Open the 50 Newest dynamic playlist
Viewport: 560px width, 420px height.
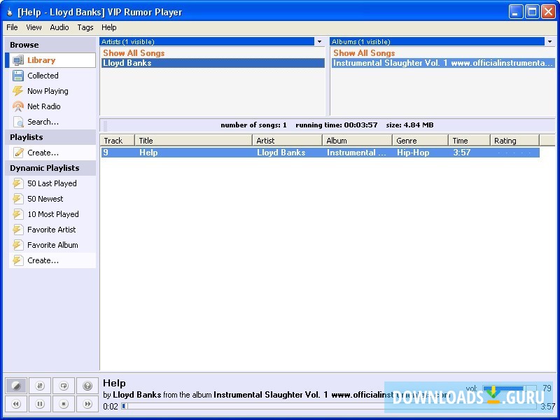(x=50, y=199)
